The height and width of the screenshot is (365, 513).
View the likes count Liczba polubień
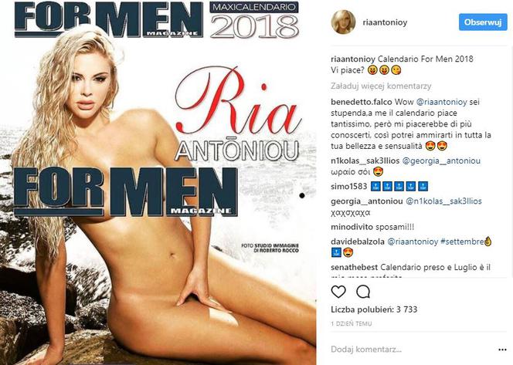click(374, 309)
